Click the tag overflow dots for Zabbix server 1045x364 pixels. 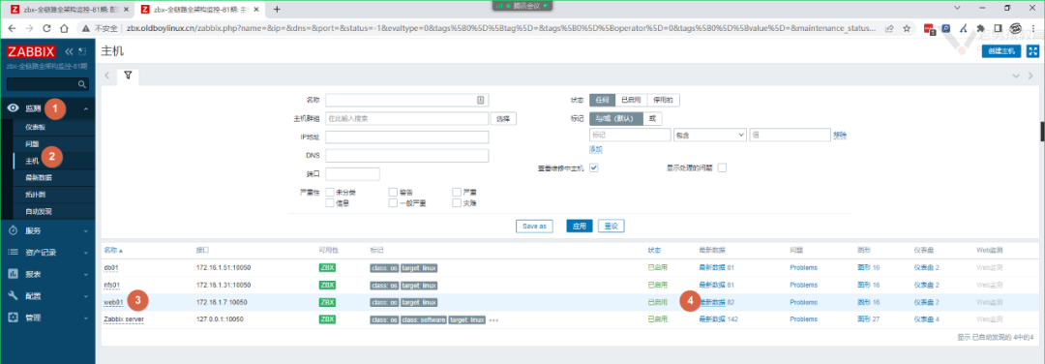[493, 320]
